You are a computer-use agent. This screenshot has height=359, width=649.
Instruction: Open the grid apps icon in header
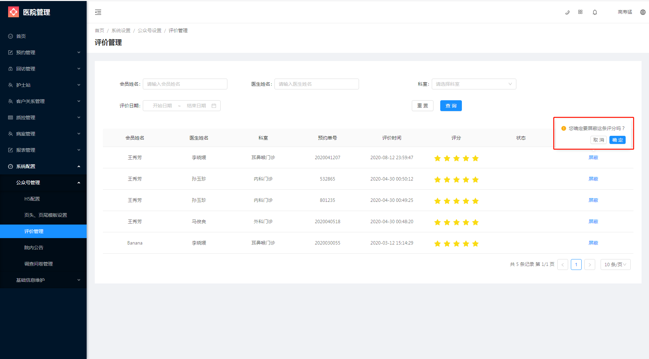pyautogui.click(x=580, y=12)
